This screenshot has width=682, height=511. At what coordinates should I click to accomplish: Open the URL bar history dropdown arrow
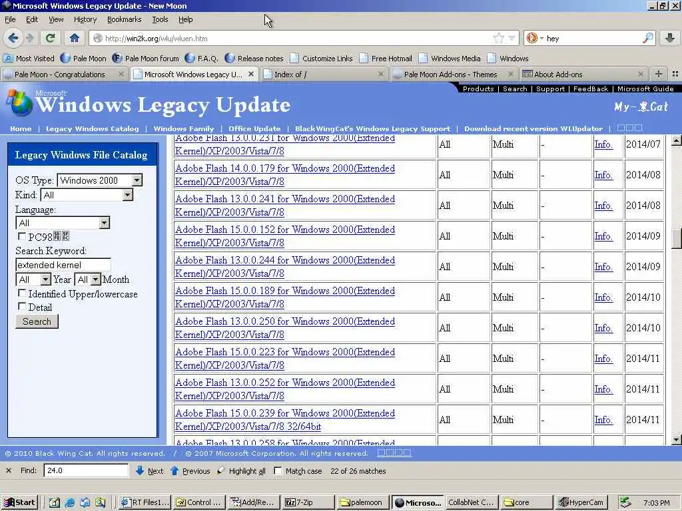pyautogui.click(x=511, y=38)
